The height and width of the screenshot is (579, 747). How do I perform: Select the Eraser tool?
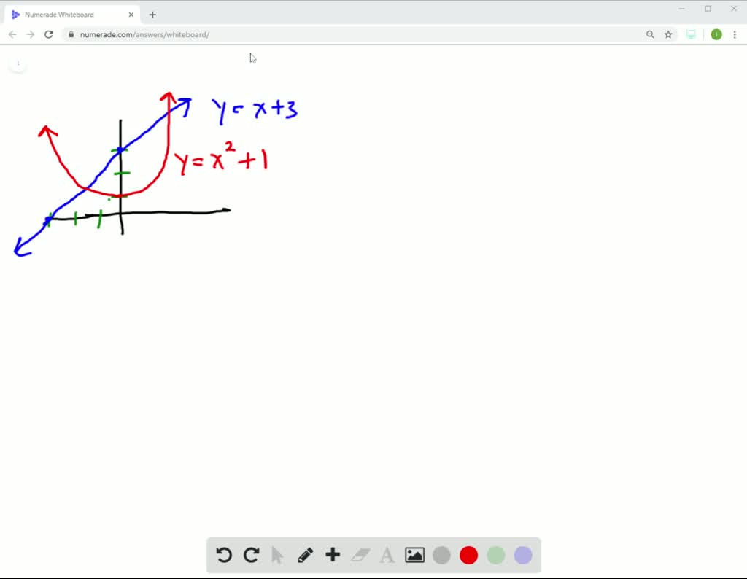click(360, 555)
